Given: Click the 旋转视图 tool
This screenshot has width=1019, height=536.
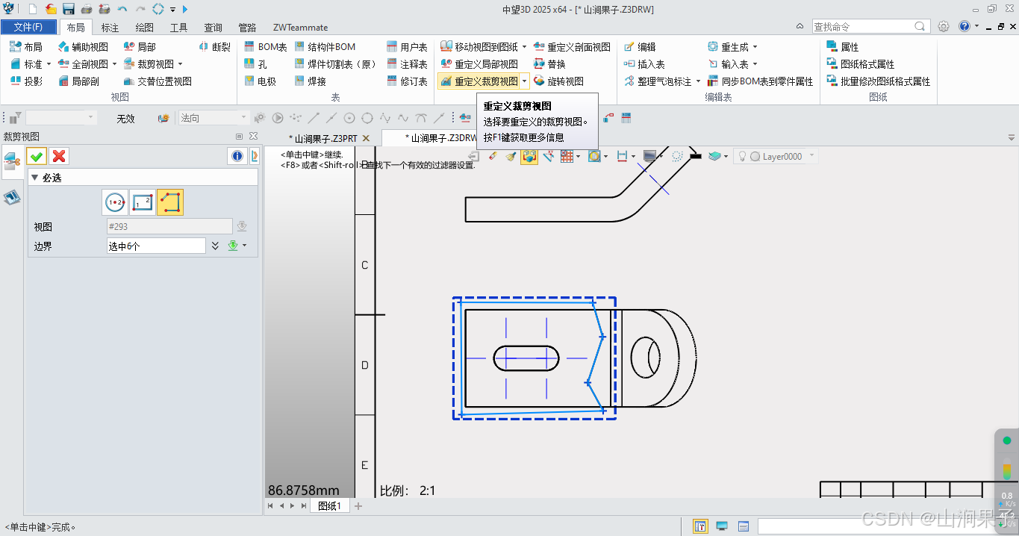Looking at the screenshot, I should (x=558, y=81).
